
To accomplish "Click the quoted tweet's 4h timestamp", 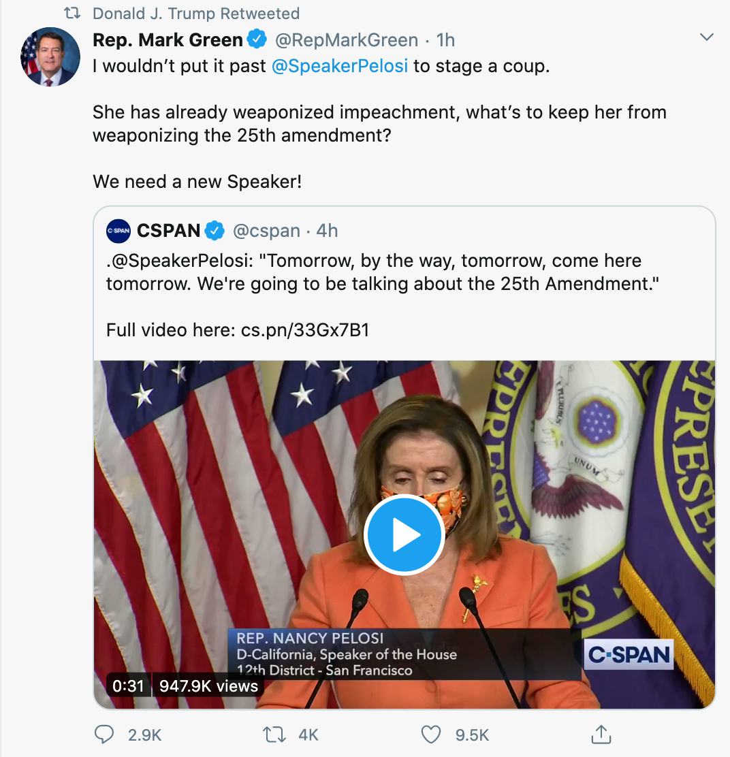I will click(x=327, y=231).
